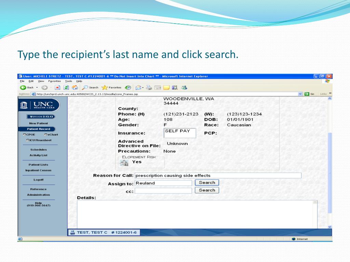The image size is (350, 262).
Task: Open the Back history dropdown arrow
Action: click(37, 88)
